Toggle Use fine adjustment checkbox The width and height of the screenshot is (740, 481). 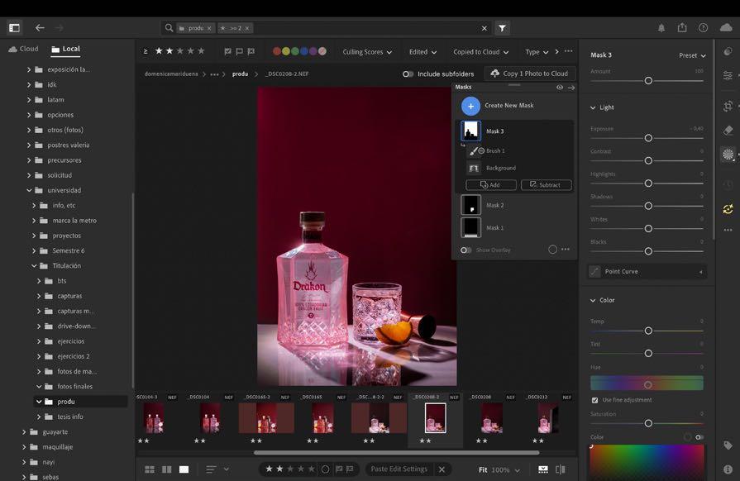(594, 400)
